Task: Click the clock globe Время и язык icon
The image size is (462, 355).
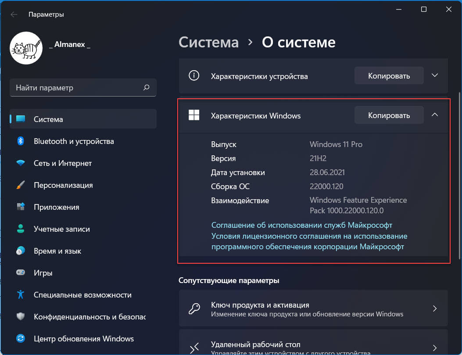Action: (x=21, y=251)
